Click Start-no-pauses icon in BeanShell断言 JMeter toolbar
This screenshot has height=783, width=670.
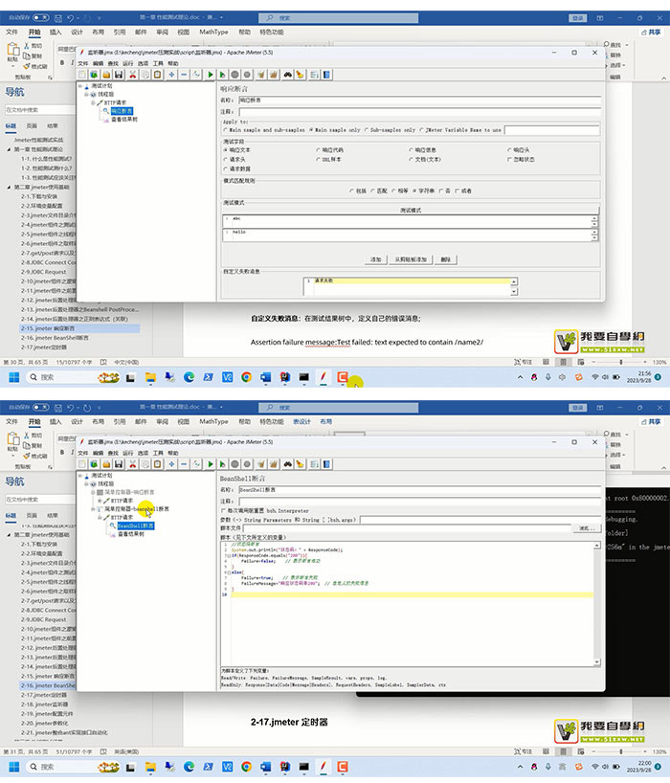[223, 464]
